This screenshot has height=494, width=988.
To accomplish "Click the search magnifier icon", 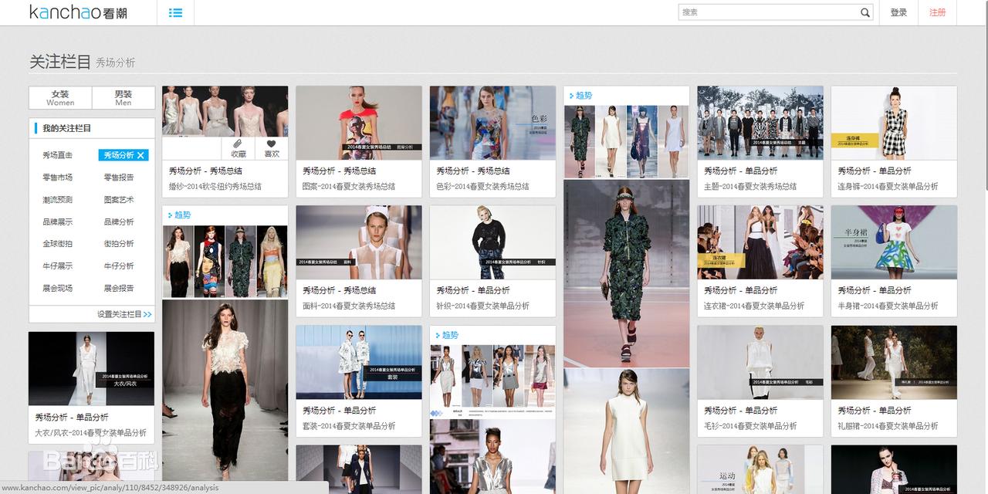I will coord(865,12).
